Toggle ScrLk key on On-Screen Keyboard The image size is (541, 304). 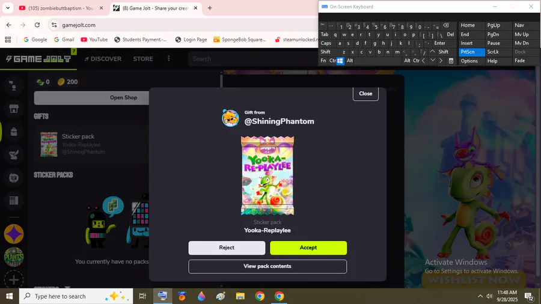498,52
